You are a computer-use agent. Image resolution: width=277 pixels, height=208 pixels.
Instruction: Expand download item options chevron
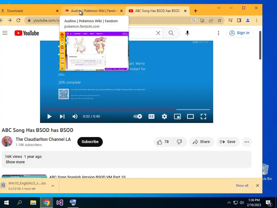point(53,186)
